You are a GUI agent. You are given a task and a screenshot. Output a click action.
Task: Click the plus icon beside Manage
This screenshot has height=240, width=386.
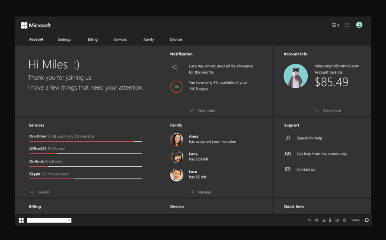point(192,192)
